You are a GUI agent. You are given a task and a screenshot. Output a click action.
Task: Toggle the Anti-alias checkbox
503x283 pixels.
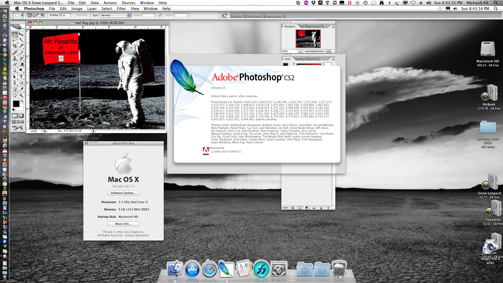[x=74, y=15]
